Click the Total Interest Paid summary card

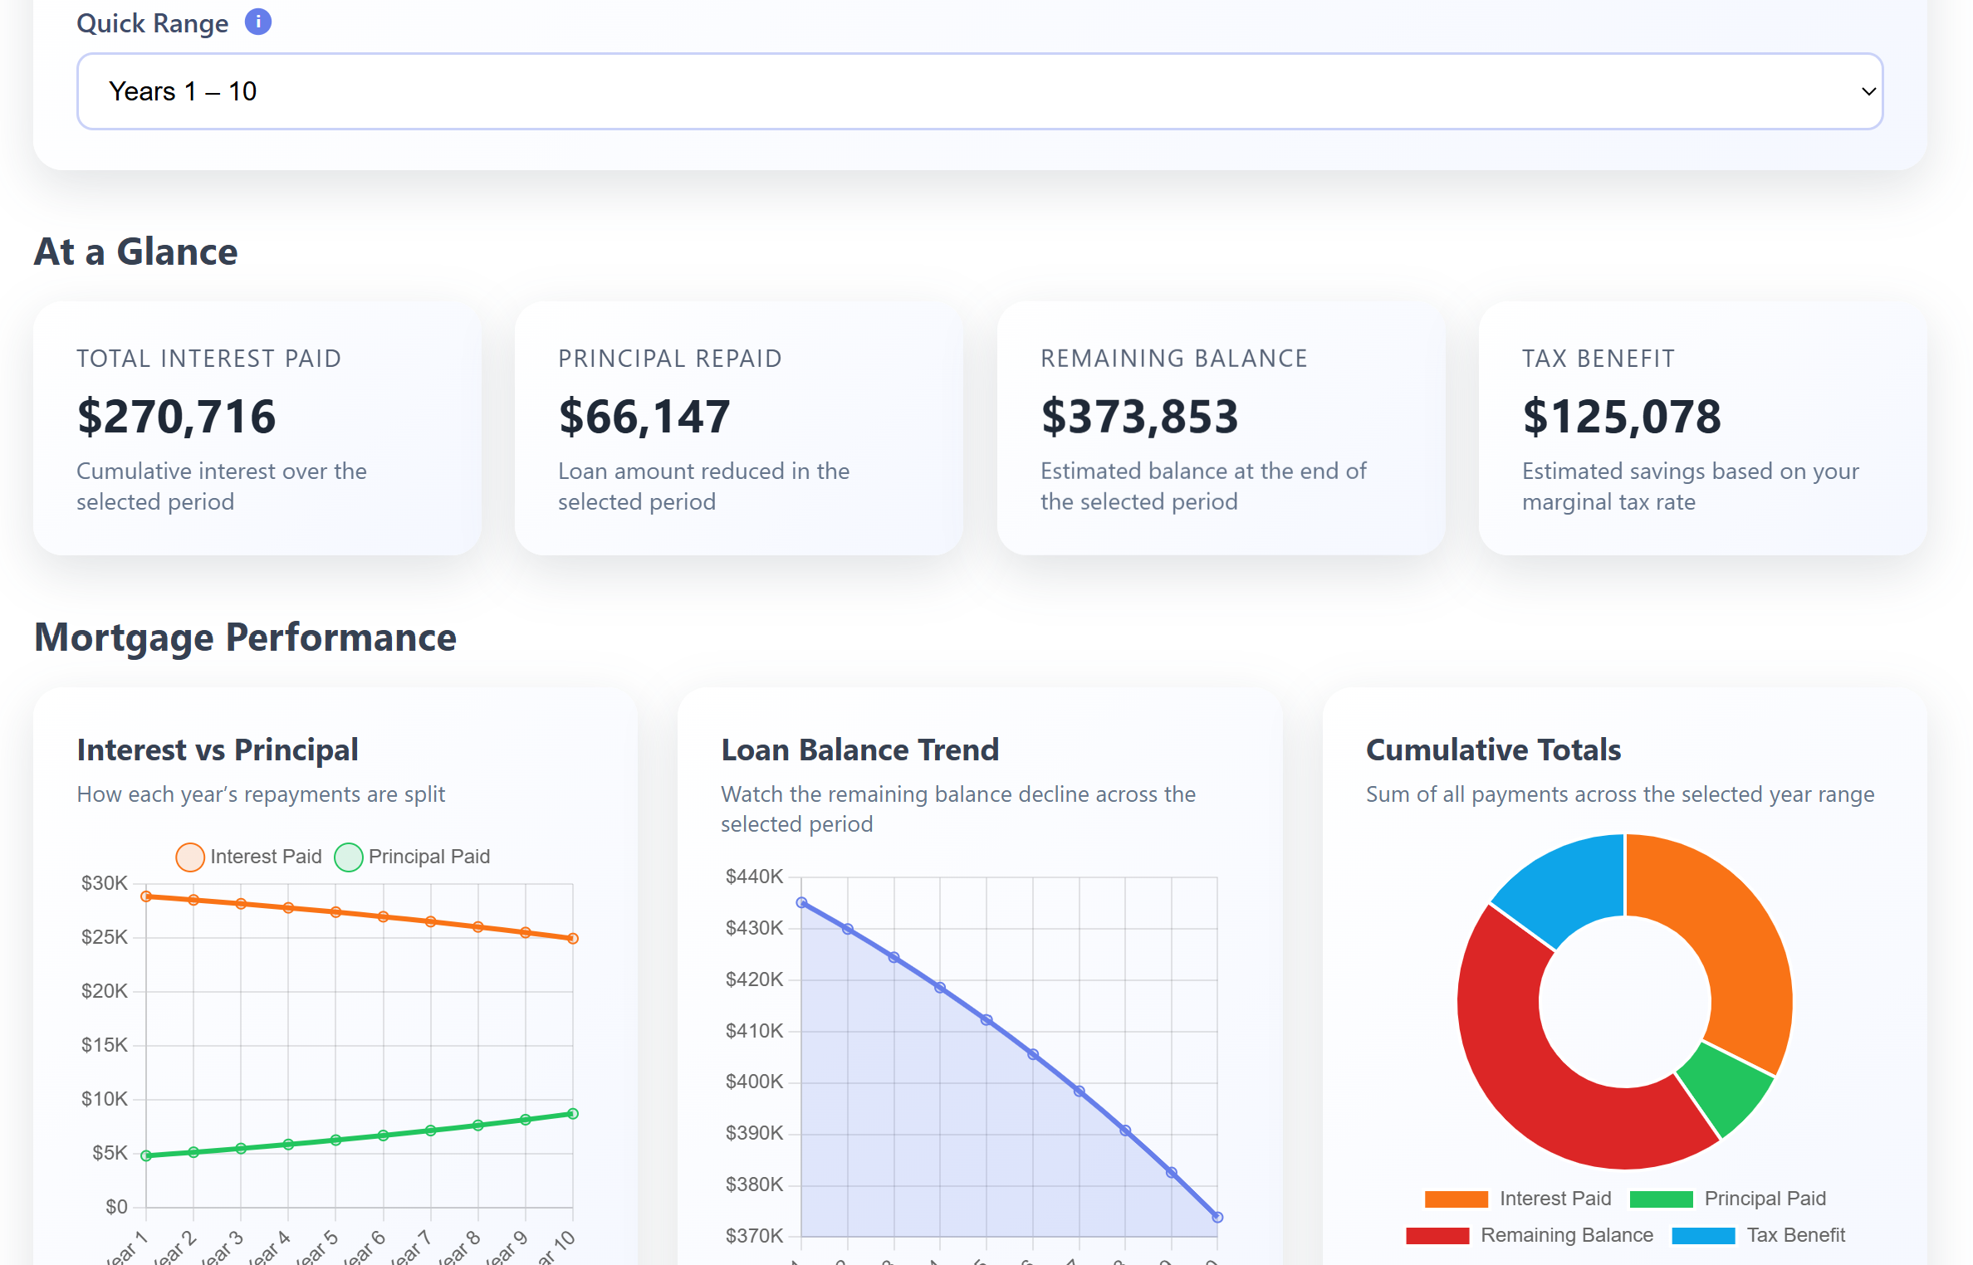(257, 427)
